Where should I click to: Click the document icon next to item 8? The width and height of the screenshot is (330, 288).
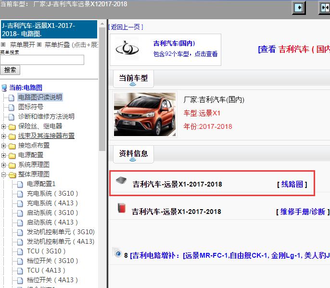[x=117, y=252]
